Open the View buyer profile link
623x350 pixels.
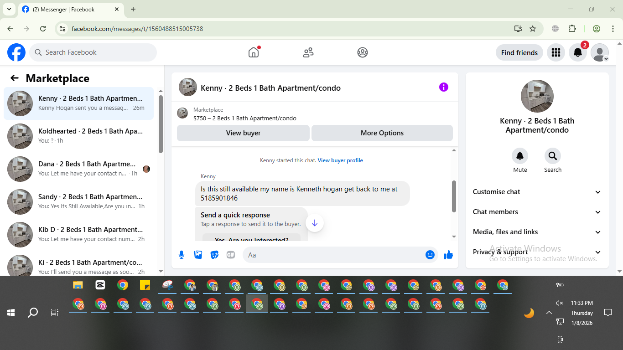coord(340,160)
